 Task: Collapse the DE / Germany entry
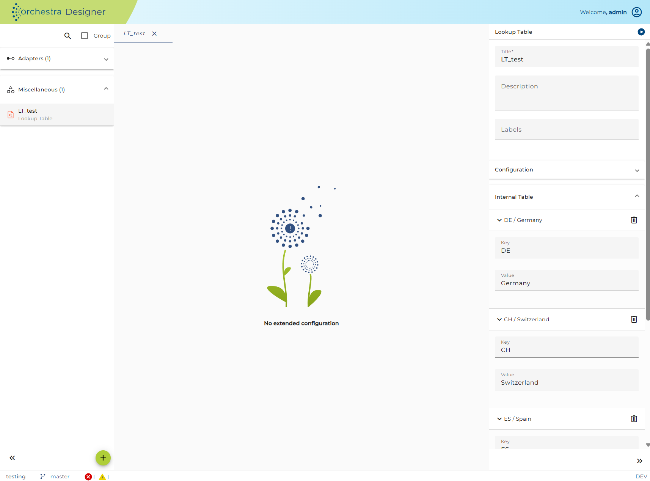499,220
